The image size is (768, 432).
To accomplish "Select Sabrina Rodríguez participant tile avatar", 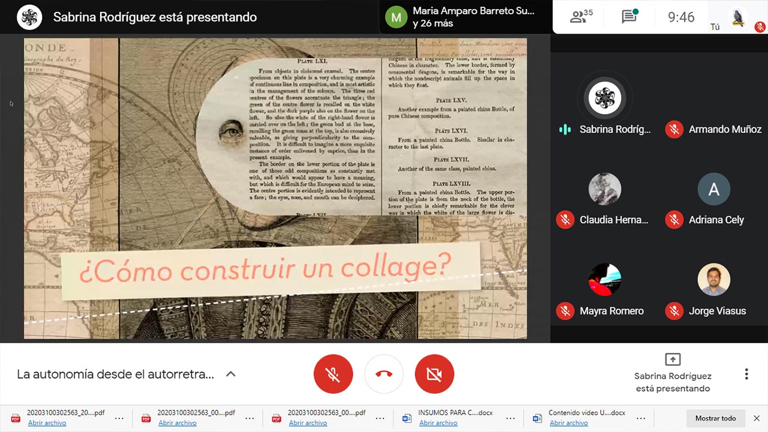I will (605, 98).
